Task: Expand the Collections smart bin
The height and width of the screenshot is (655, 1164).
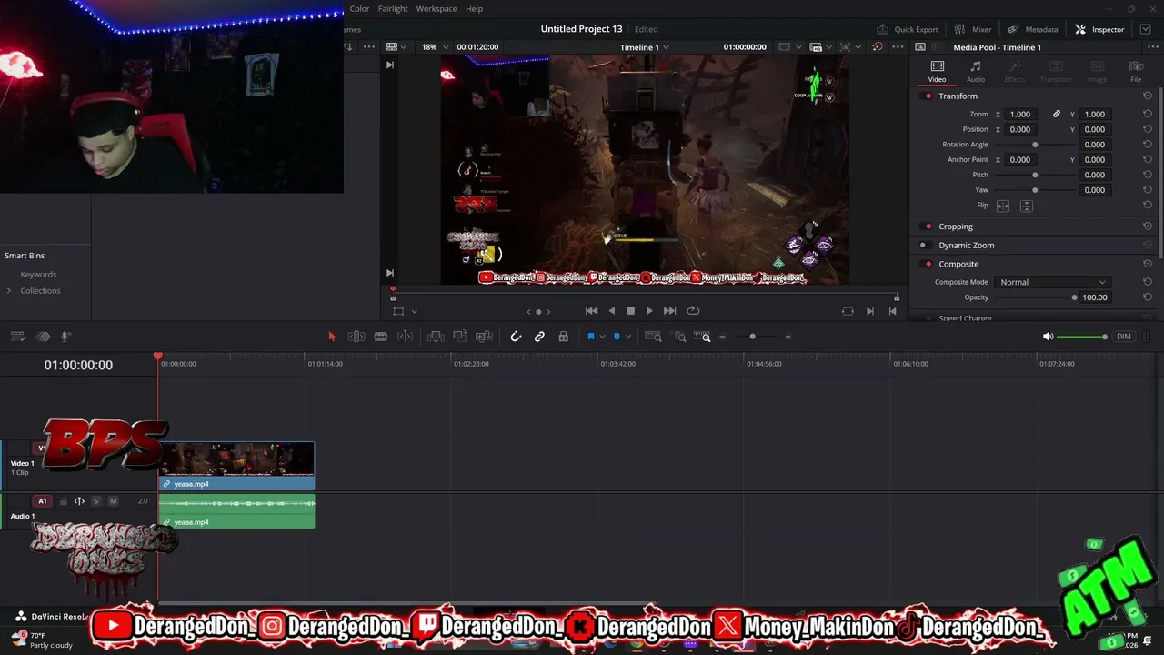Action: click(x=9, y=291)
